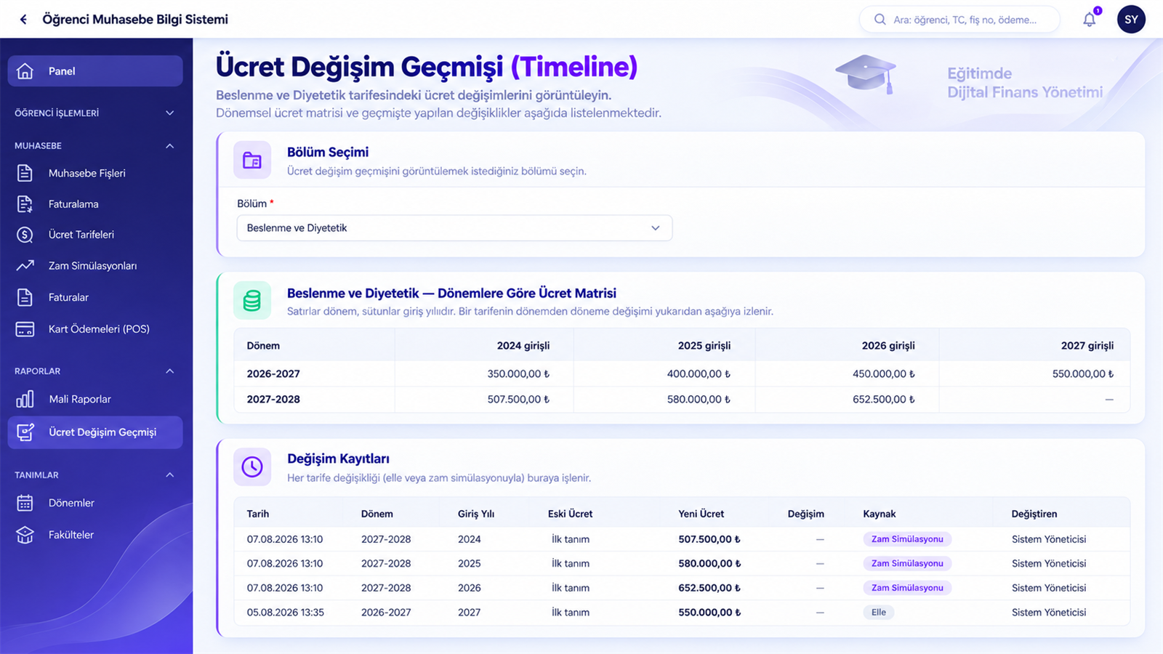Click the Ücret Tarifeleri coin icon
The image size is (1163, 654).
coord(25,235)
